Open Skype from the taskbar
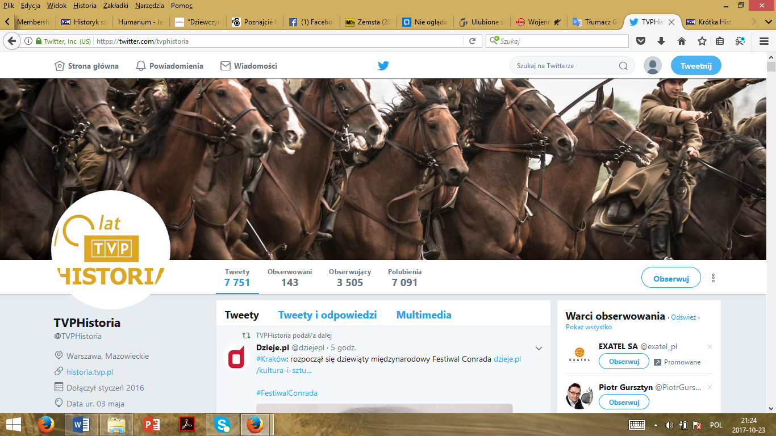This screenshot has width=776, height=436. pos(222,425)
